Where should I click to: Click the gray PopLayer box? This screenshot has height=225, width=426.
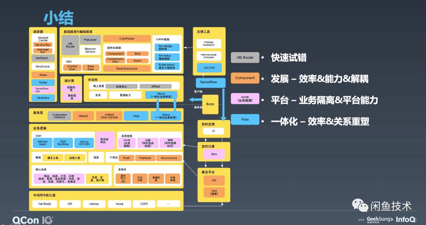[90, 40]
